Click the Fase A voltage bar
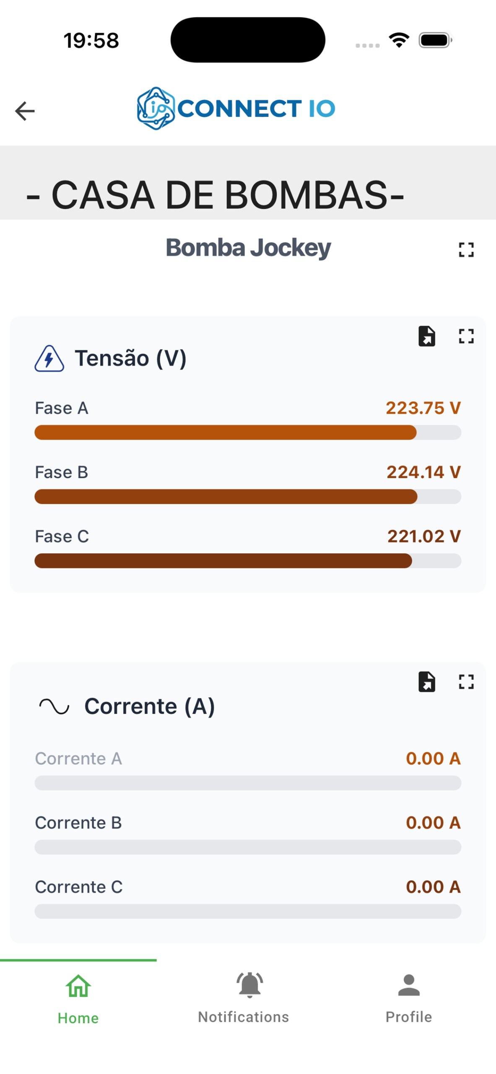Viewport: 496px width, 1074px height. point(248,433)
